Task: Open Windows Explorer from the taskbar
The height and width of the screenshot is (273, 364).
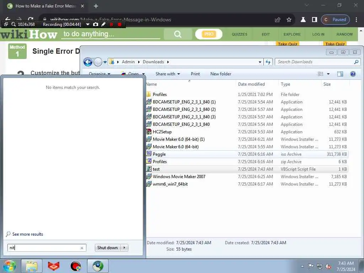Action: tap(32, 266)
